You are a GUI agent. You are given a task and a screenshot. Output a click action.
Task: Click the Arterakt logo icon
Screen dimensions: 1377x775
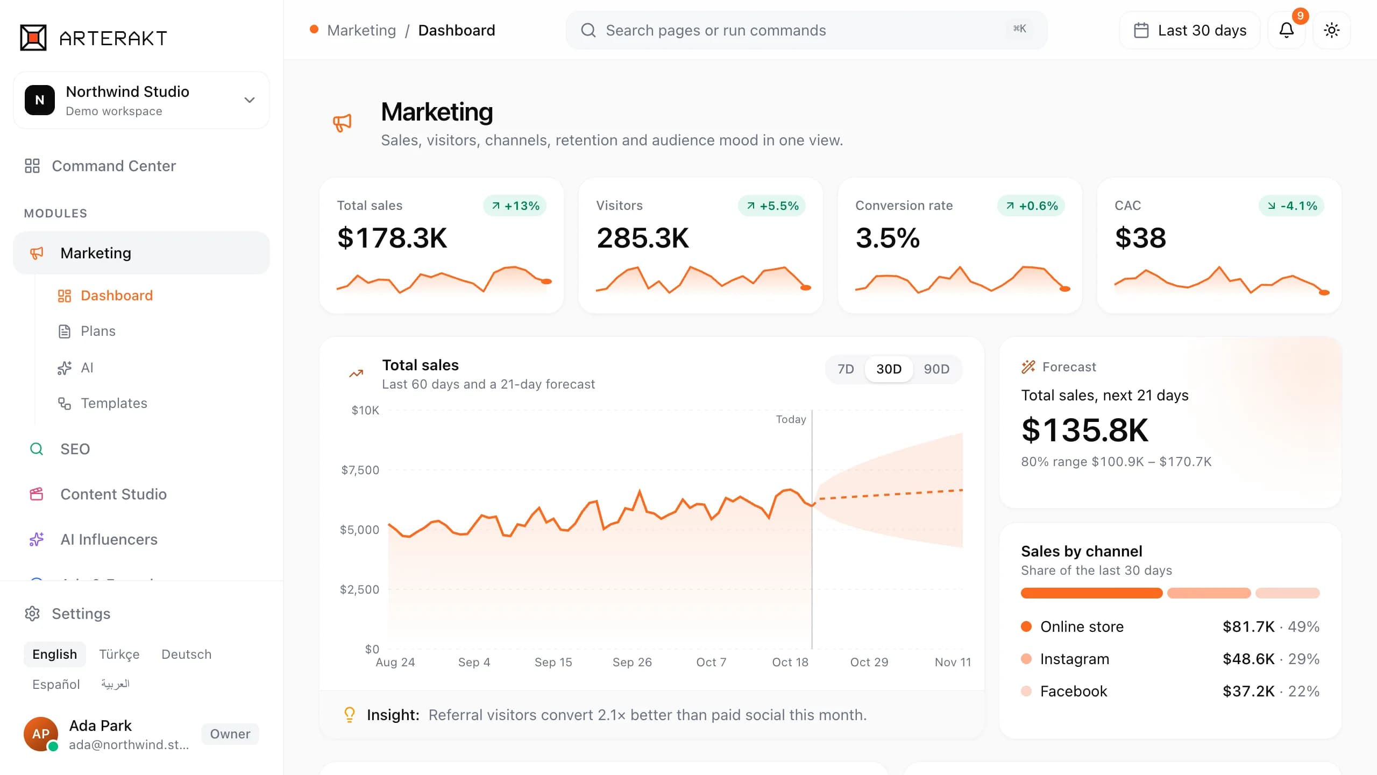pos(33,38)
